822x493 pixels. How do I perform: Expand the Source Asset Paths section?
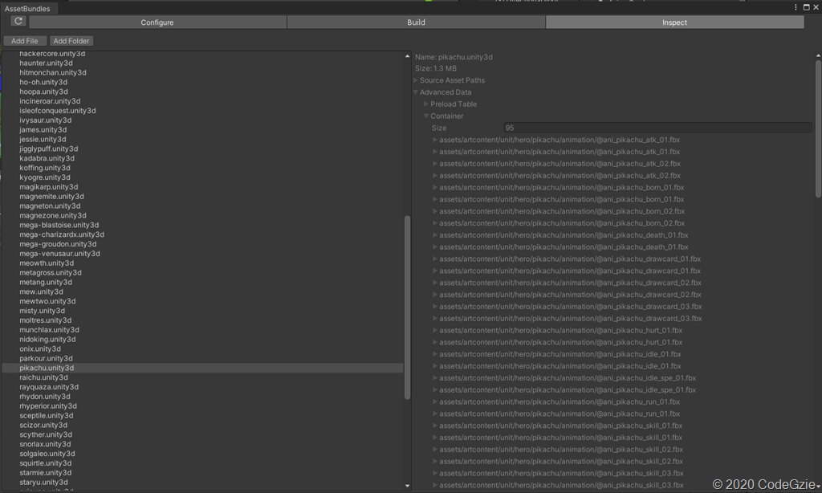[x=416, y=80]
